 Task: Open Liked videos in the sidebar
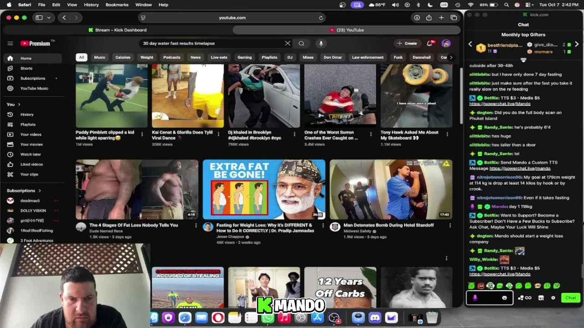click(x=32, y=164)
